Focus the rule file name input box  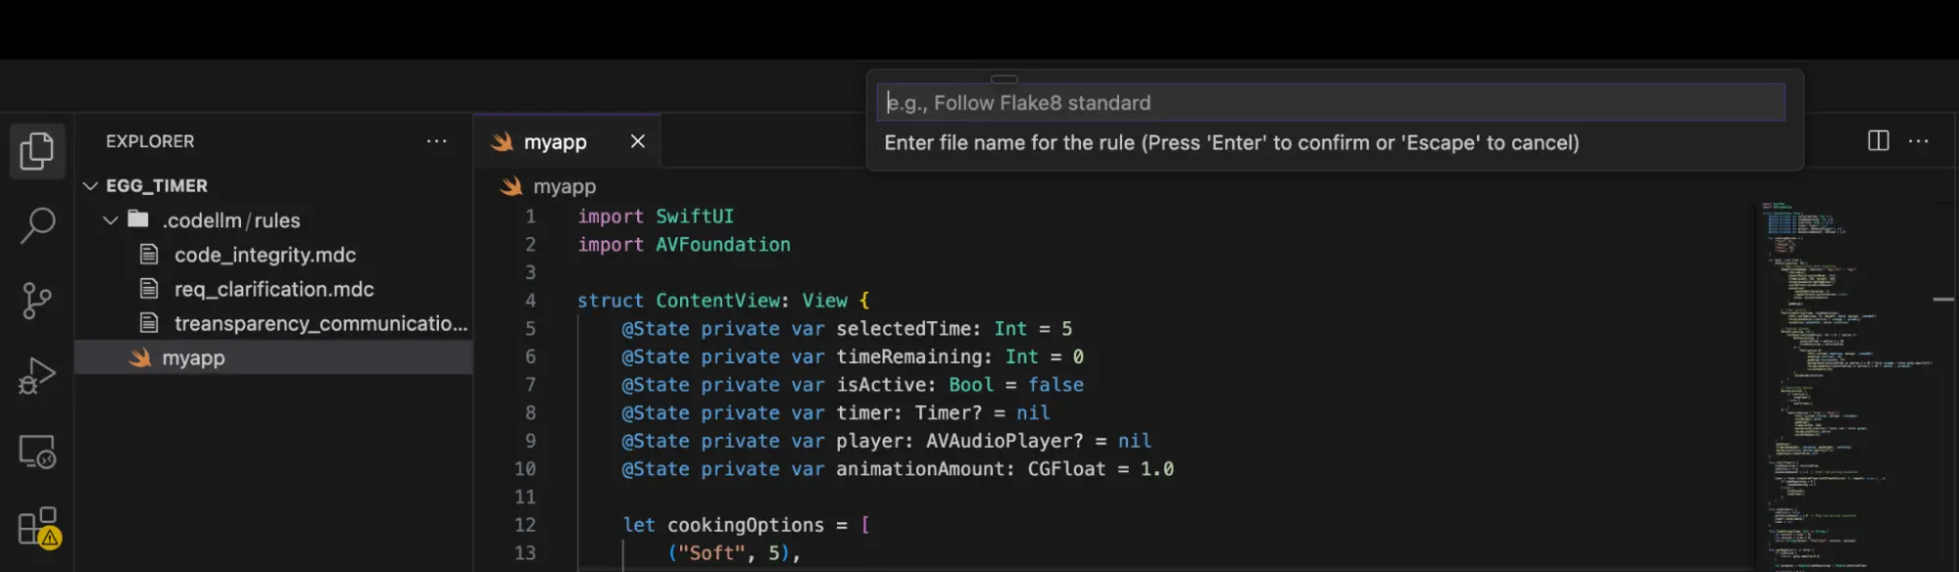pos(1330,103)
